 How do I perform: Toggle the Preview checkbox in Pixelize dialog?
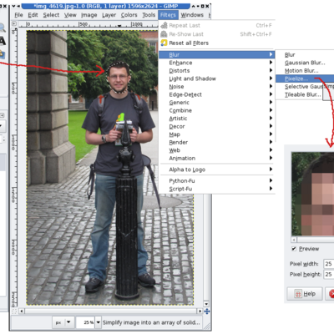pyautogui.click(x=294, y=249)
